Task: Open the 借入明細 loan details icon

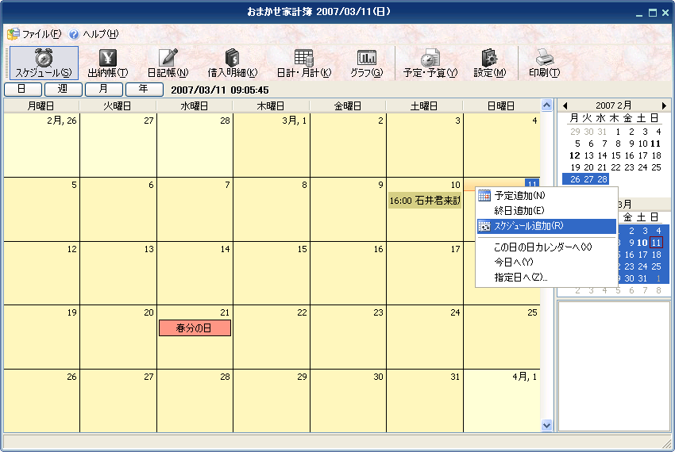Action: [232, 58]
